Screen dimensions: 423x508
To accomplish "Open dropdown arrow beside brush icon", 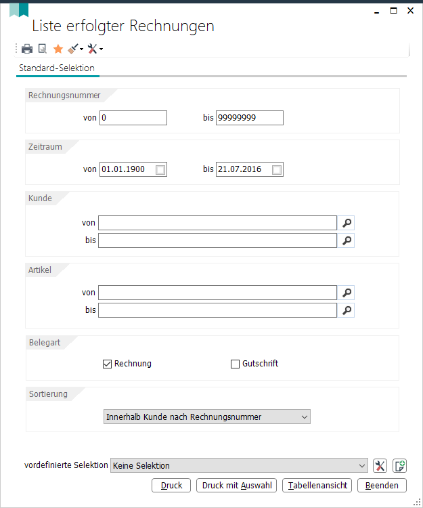I will pos(81,49).
